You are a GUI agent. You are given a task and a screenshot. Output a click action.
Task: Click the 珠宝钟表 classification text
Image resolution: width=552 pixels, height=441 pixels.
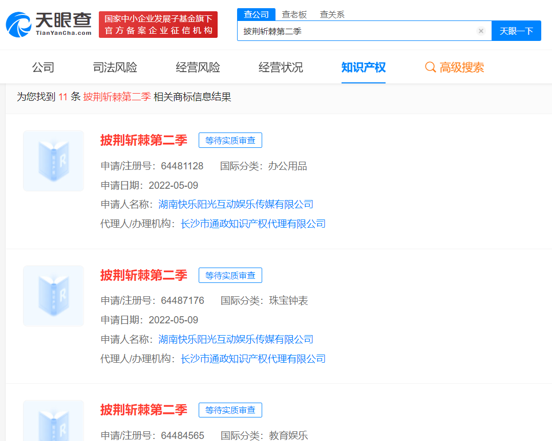point(289,301)
